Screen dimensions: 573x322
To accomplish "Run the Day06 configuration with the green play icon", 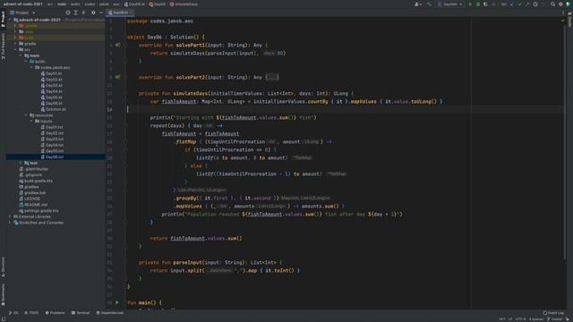I will [x=470, y=4].
